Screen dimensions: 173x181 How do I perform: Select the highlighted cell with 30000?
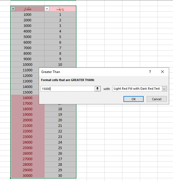pos(27,175)
